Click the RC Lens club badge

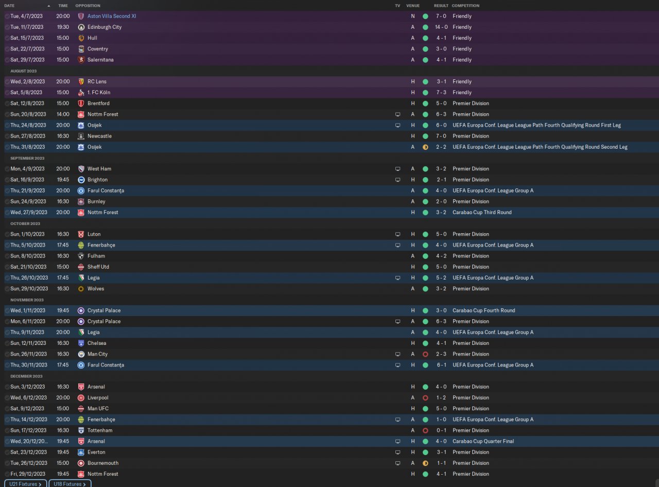coord(81,81)
